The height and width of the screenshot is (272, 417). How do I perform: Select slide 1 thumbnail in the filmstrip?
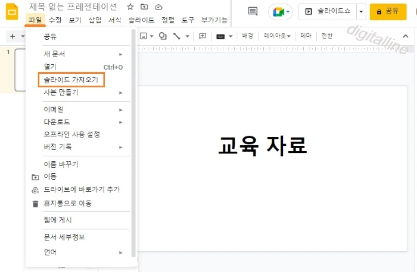click(20, 70)
